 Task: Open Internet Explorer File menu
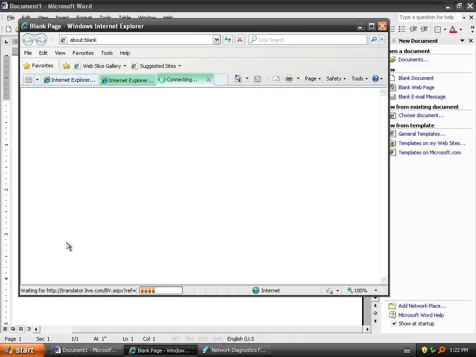(x=28, y=53)
